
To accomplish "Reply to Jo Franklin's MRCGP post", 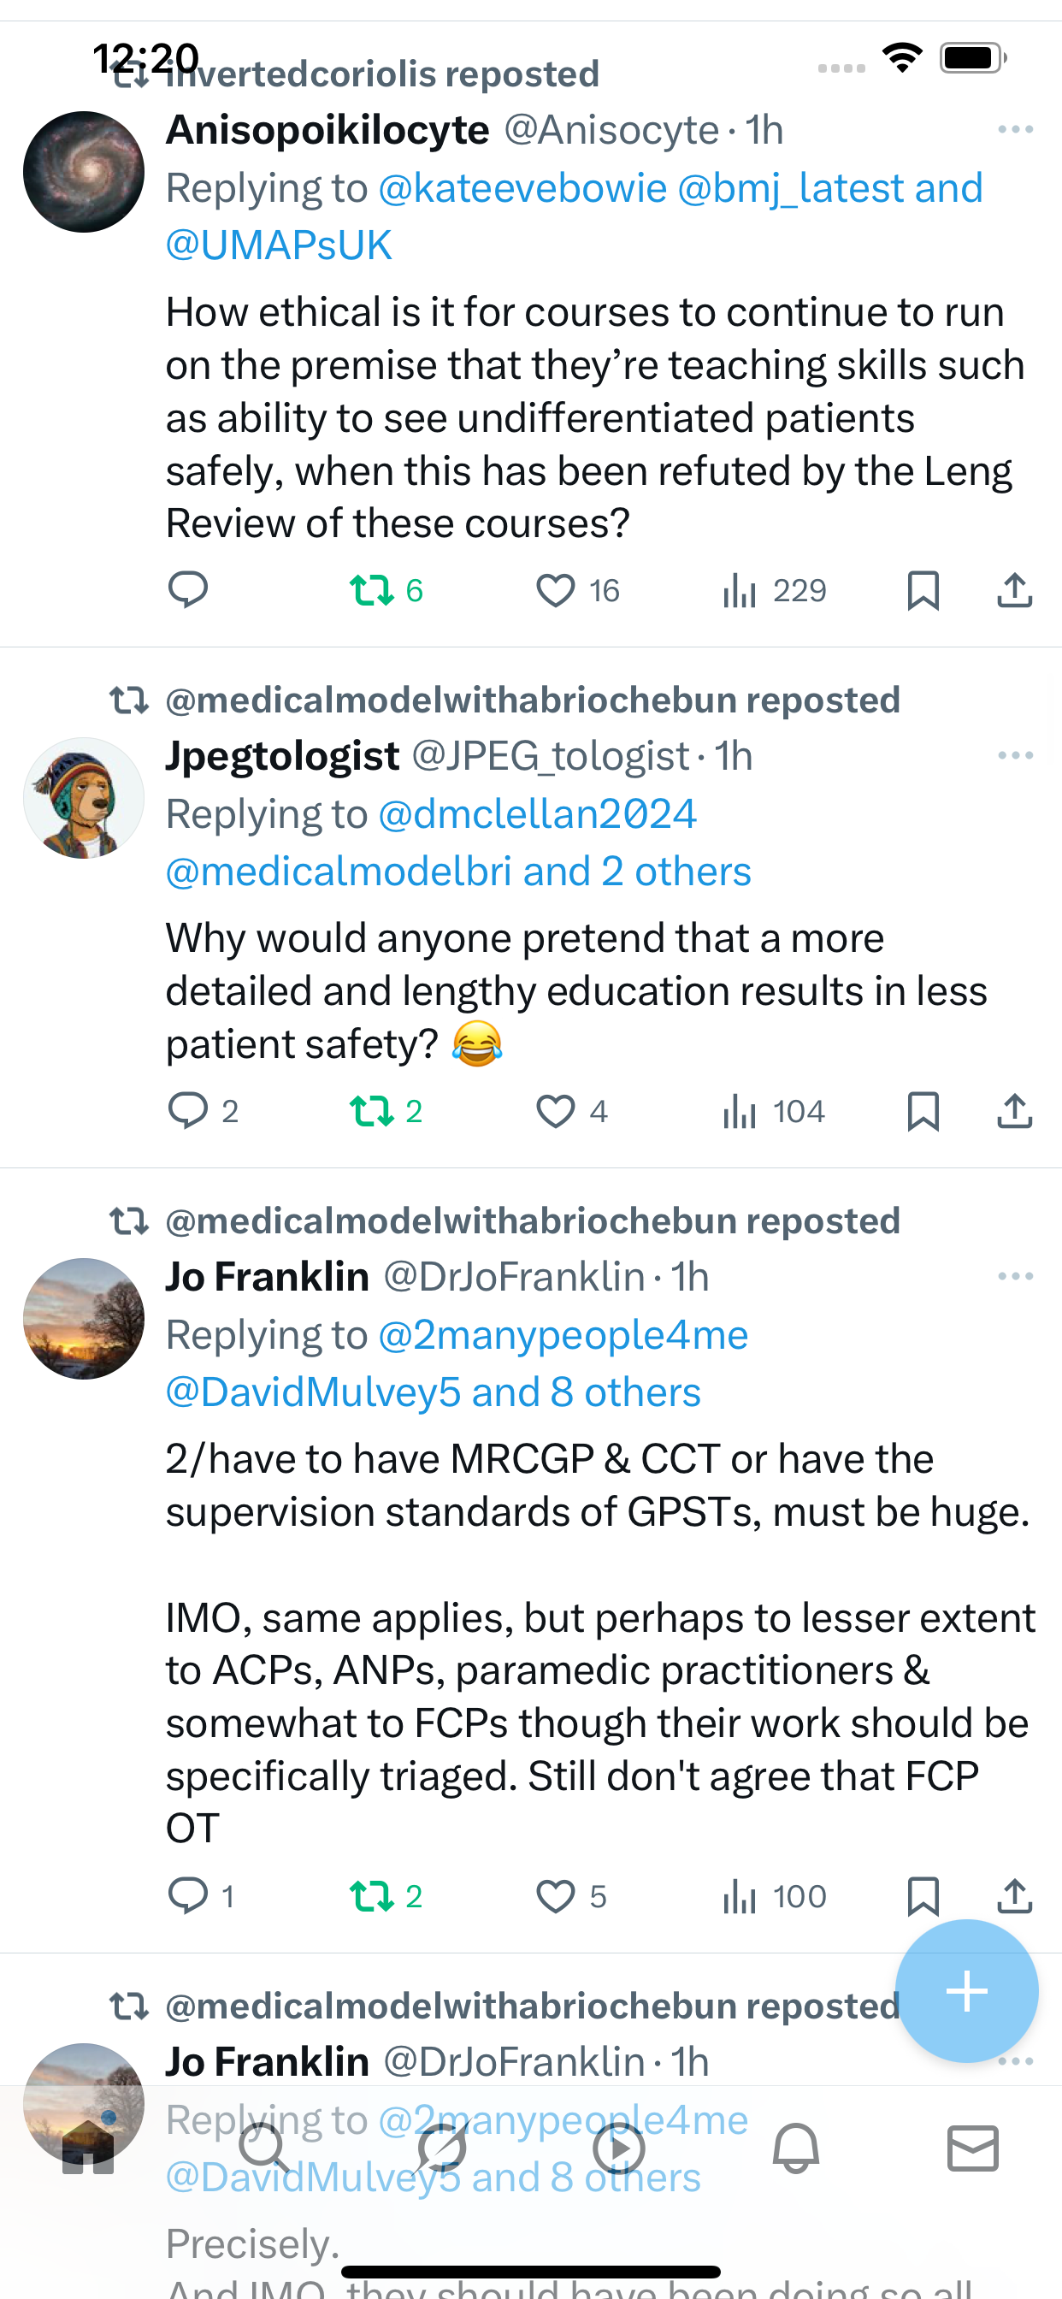I will point(188,1895).
